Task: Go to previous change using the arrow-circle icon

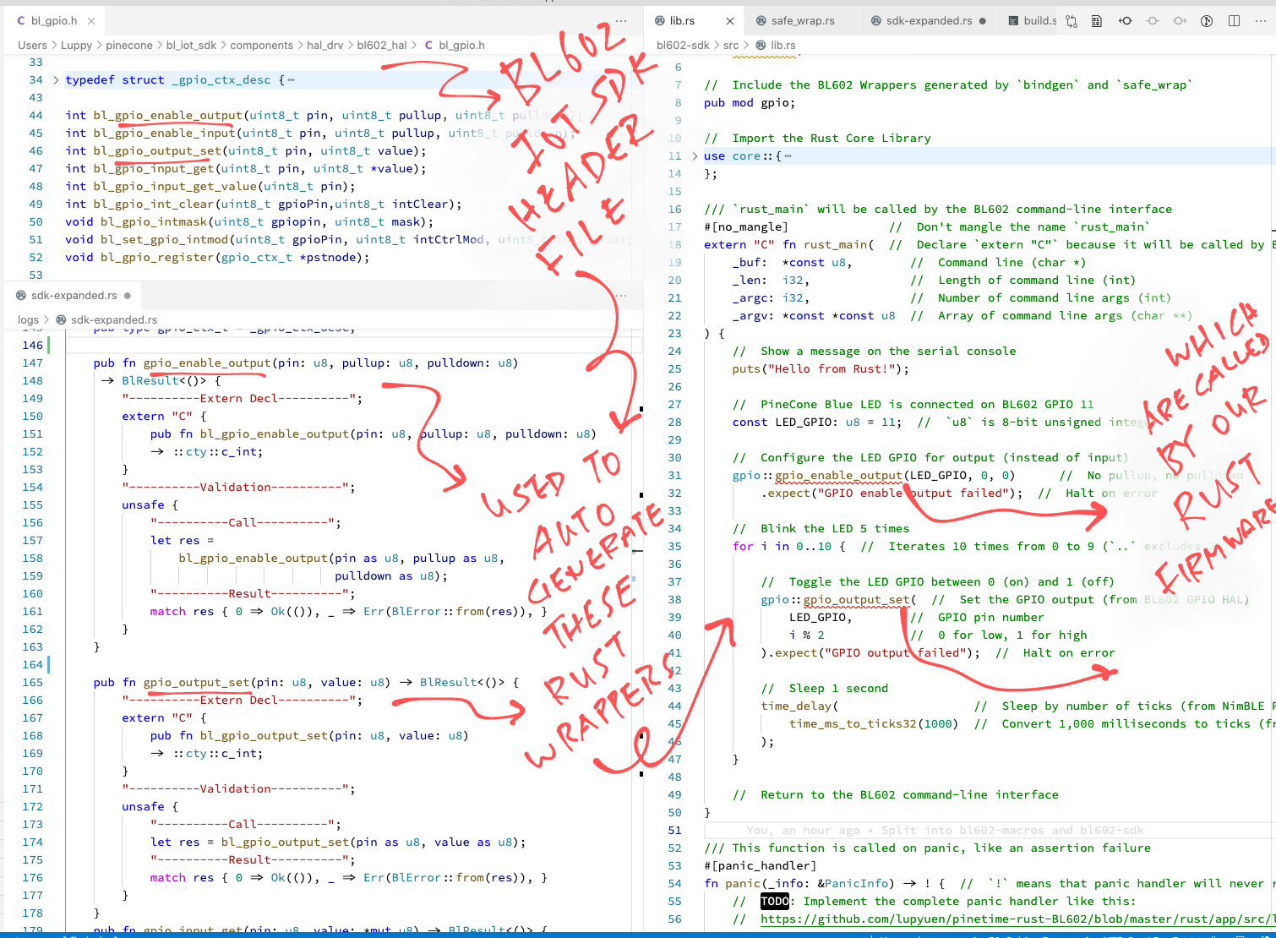Action: point(1124,20)
